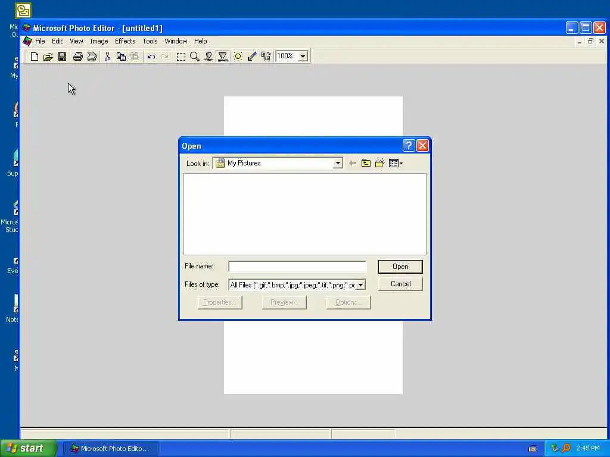This screenshot has width=610, height=457.
Task: Click the disabled Preview button
Action: click(284, 302)
